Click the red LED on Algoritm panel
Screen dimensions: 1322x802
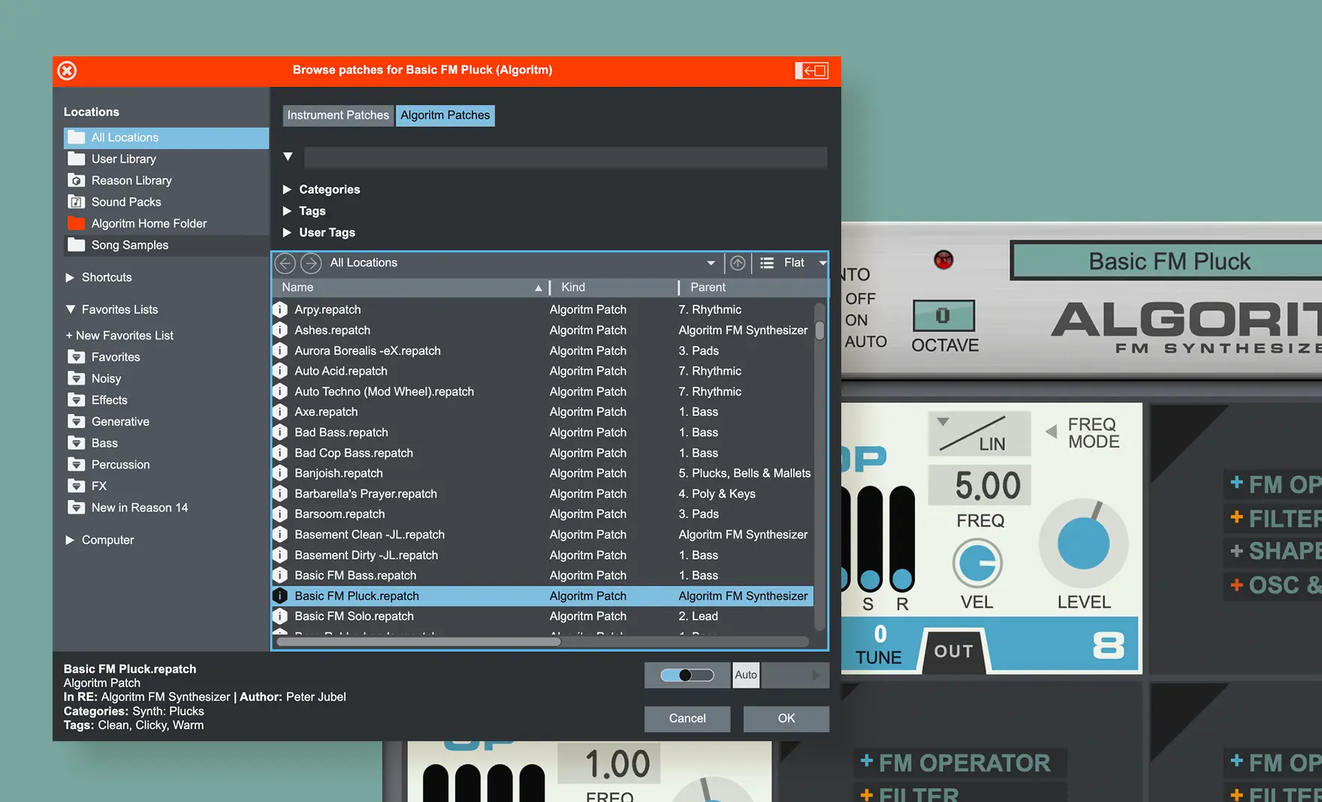943,260
